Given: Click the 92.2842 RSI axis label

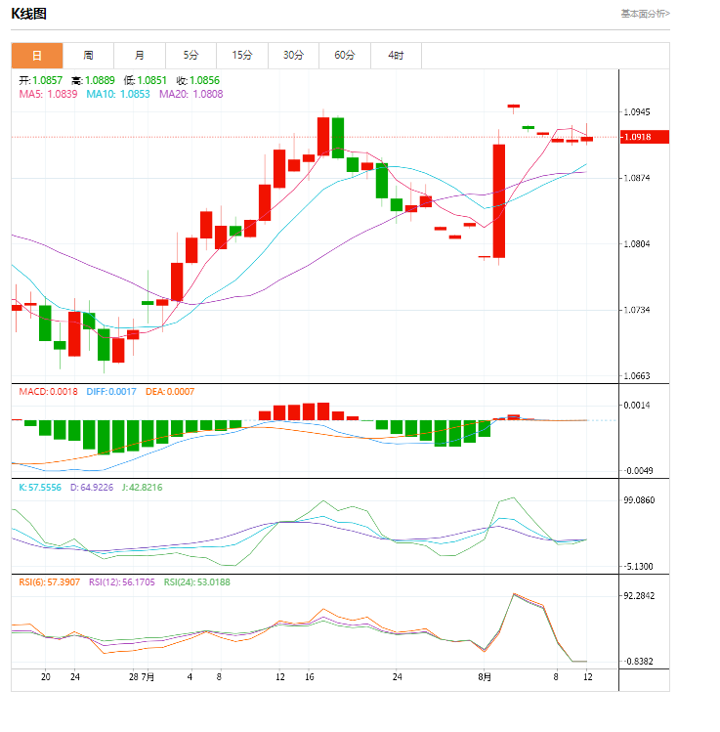Looking at the screenshot, I should 639,596.
